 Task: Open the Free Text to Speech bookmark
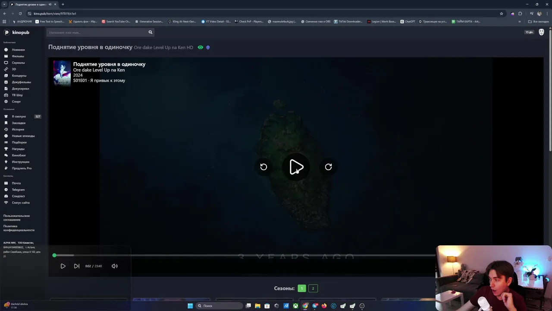click(x=50, y=22)
